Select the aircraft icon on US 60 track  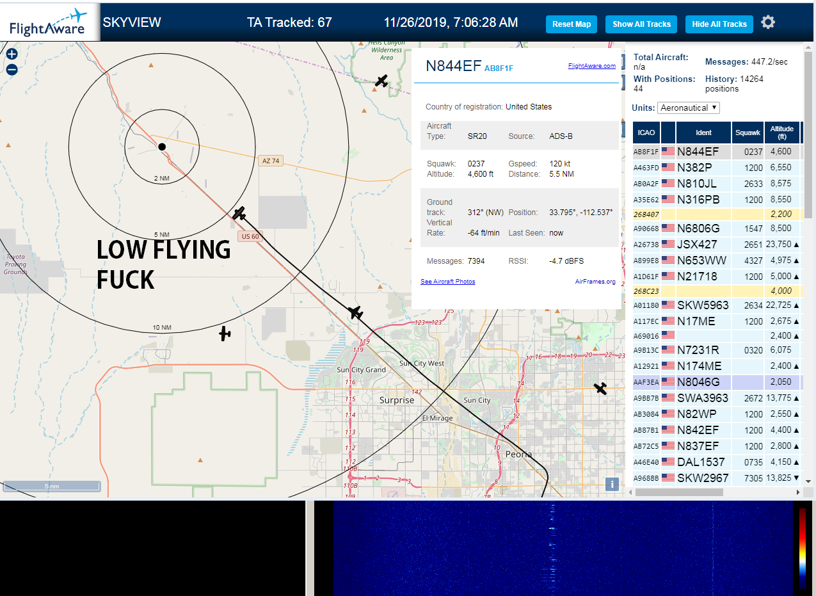(x=239, y=213)
